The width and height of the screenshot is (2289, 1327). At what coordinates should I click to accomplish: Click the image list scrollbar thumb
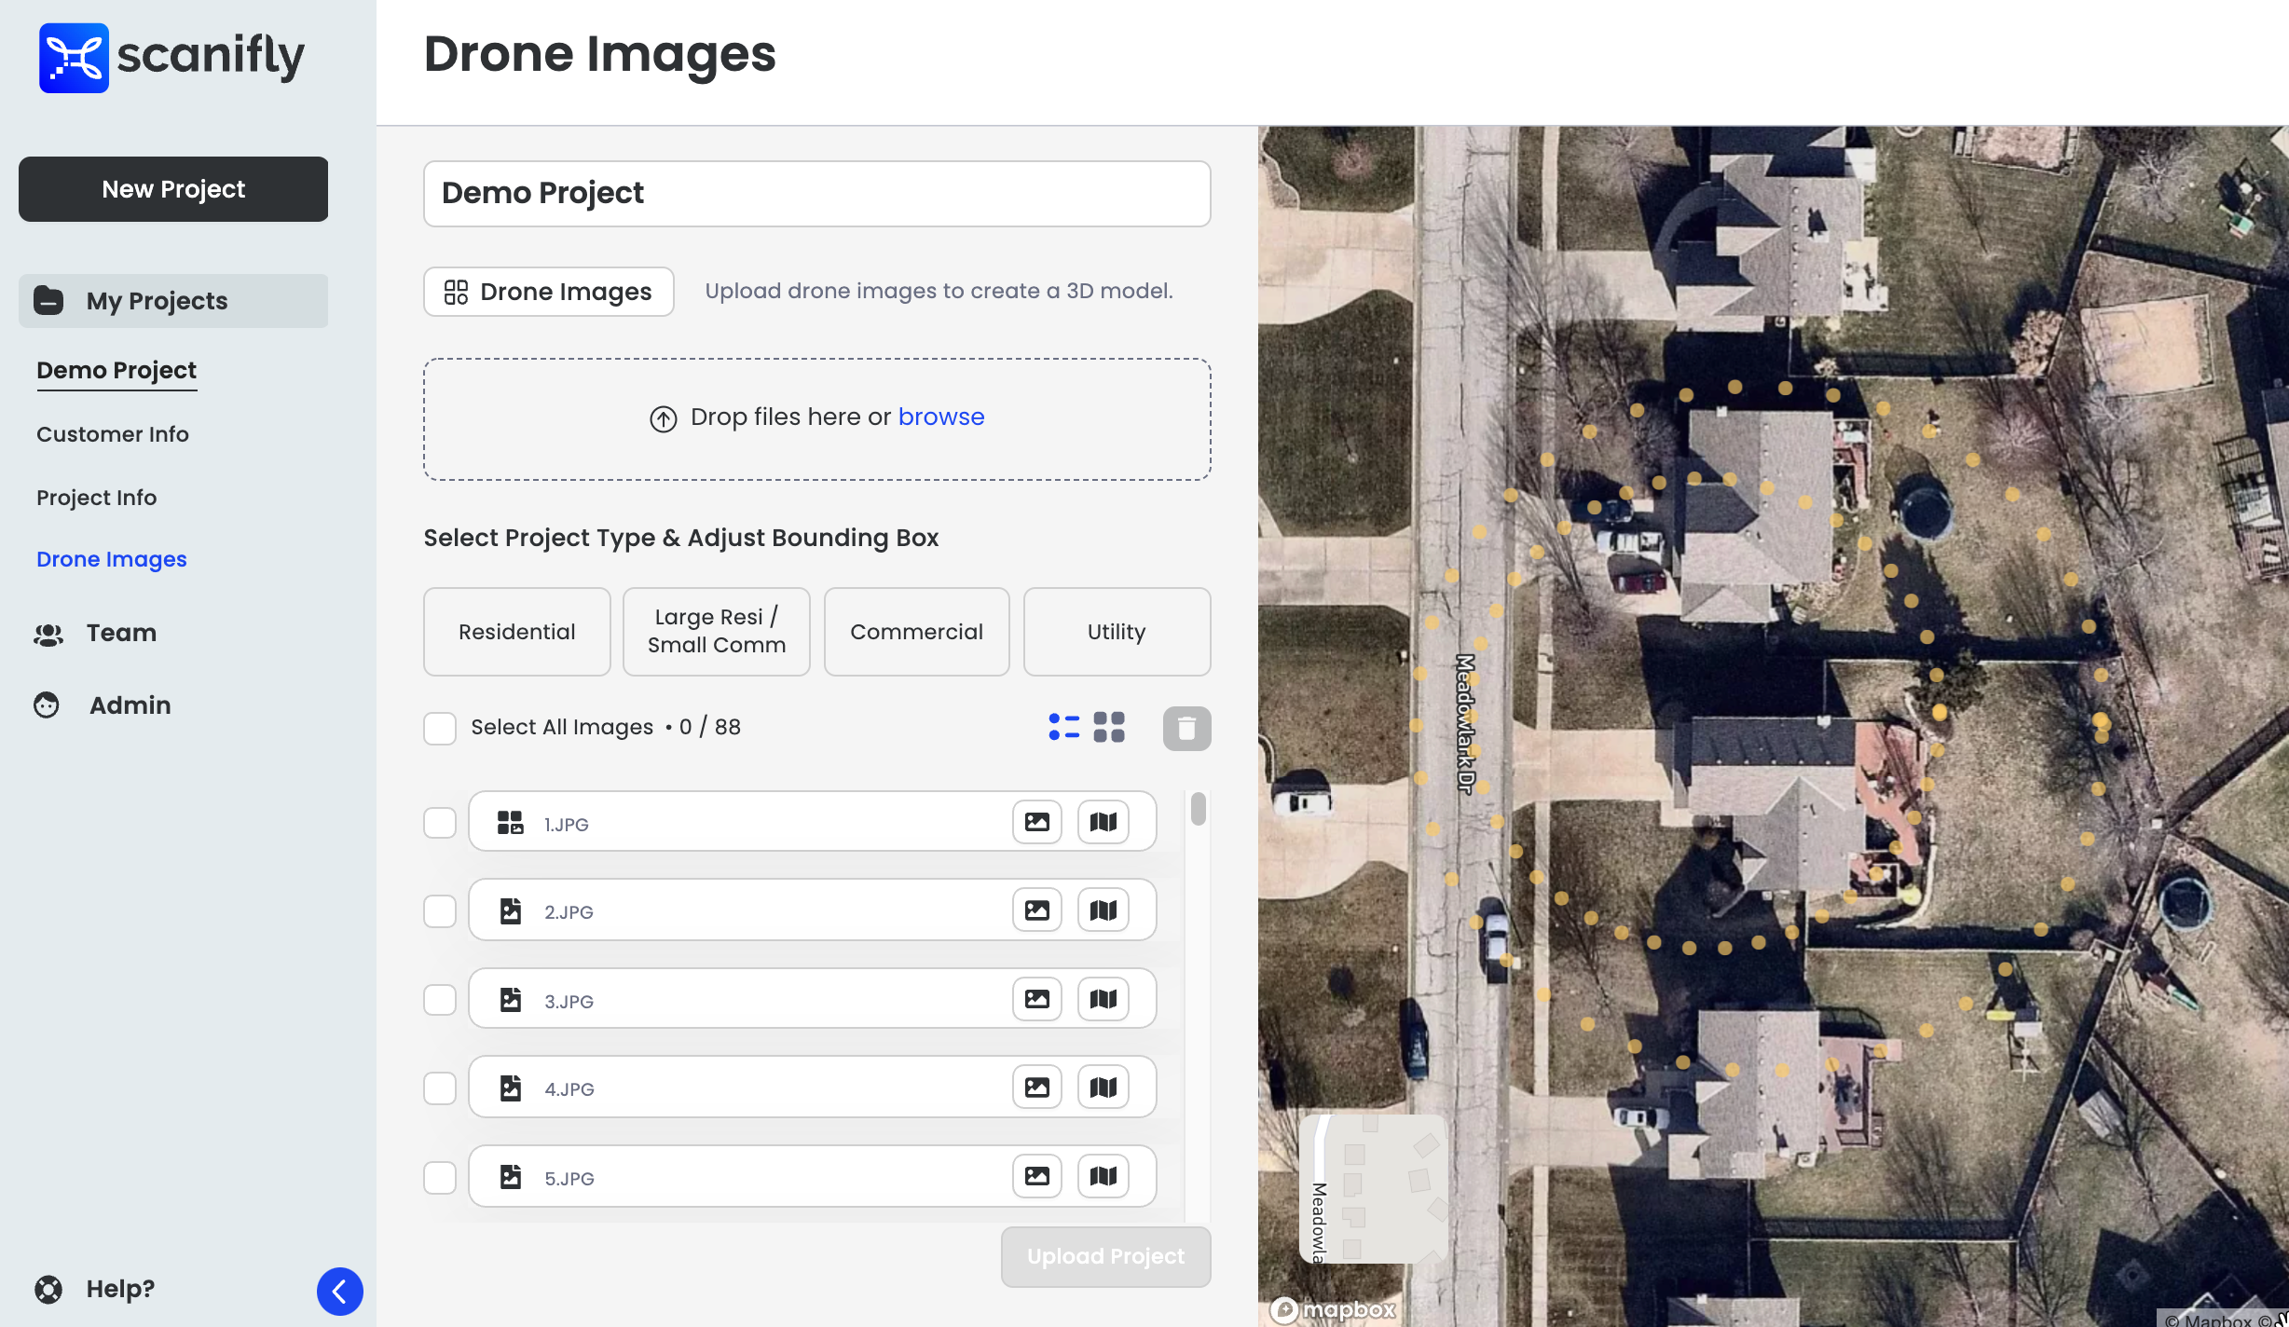point(1199,808)
